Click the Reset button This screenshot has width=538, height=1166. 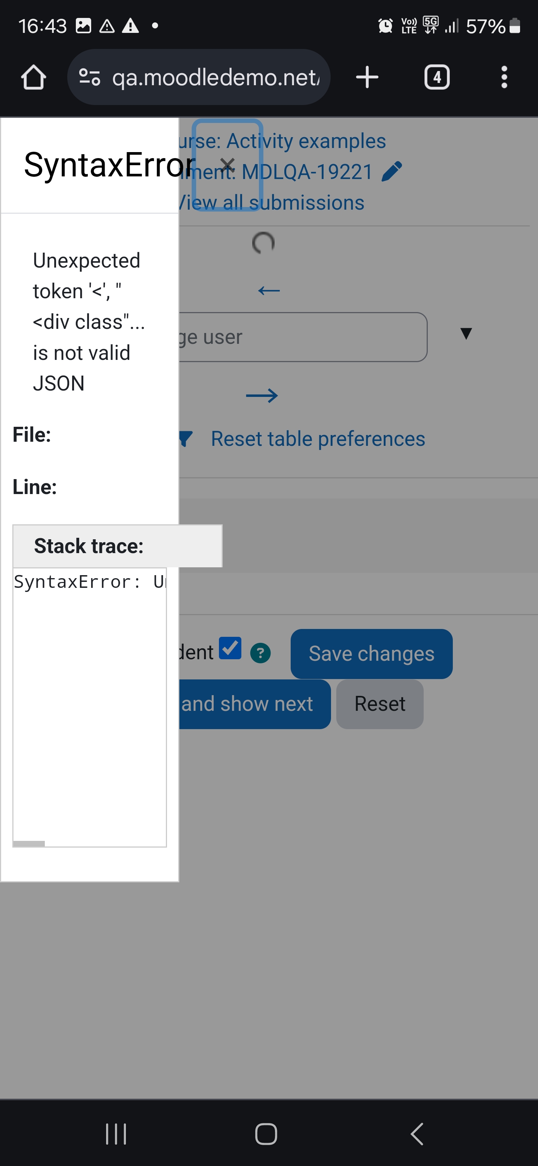point(380,704)
